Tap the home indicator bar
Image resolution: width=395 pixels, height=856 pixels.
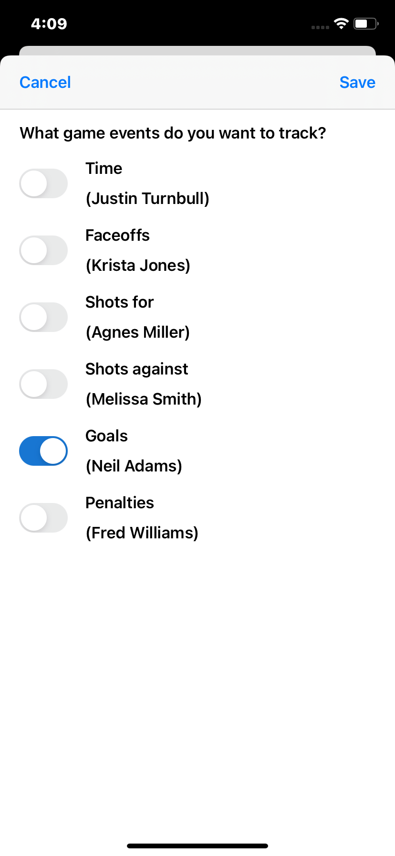click(197, 846)
